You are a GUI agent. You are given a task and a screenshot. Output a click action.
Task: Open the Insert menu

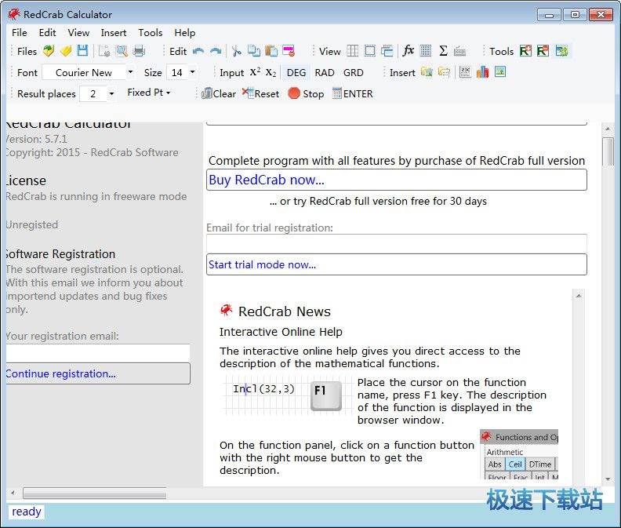[x=114, y=32]
